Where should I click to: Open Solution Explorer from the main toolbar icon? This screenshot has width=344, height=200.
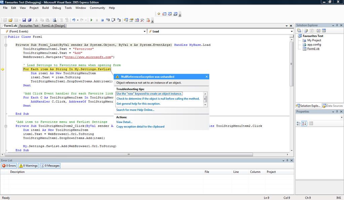pyautogui.click(x=126, y=20)
